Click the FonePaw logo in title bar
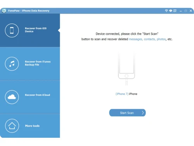 coord(4,11)
